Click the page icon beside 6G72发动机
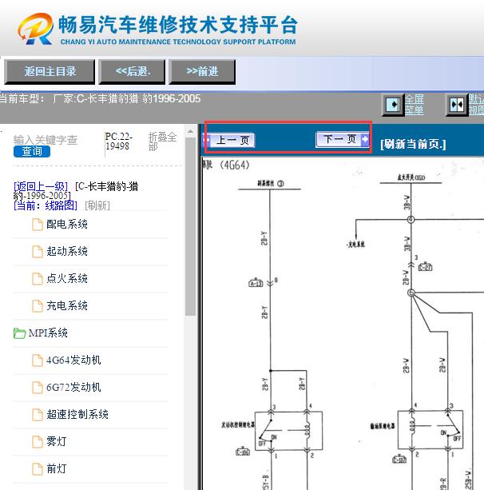This screenshot has width=484, height=490. pos(38,388)
